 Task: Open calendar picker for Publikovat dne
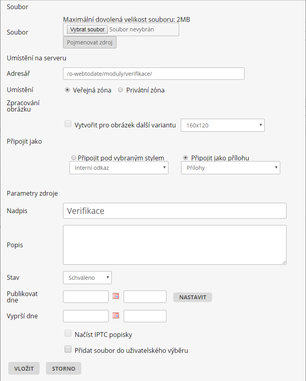click(116, 296)
